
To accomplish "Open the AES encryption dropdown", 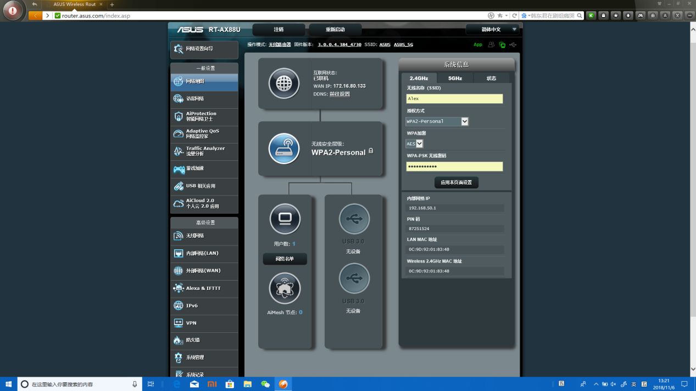I will pos(415,144).
